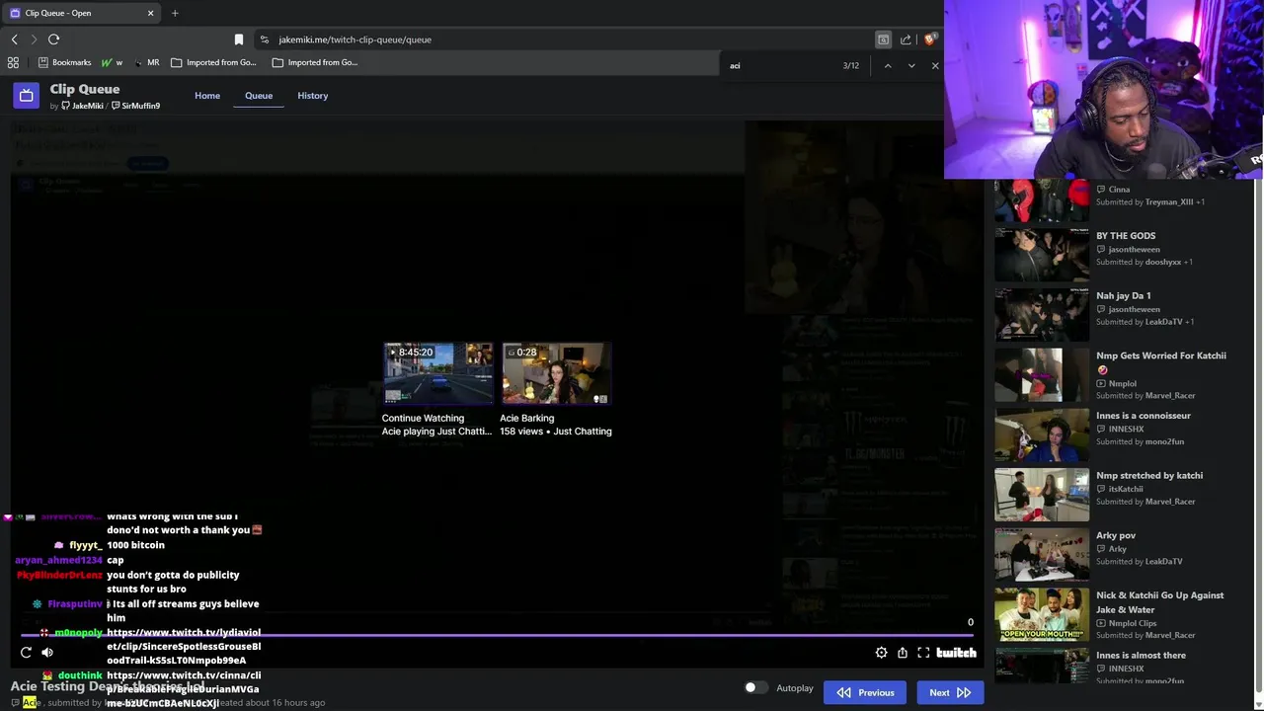Image resolution: width=1264 pixels, height=711 pixels.
Task: Open the green W bookmark
Action: (x=112, y=62)
